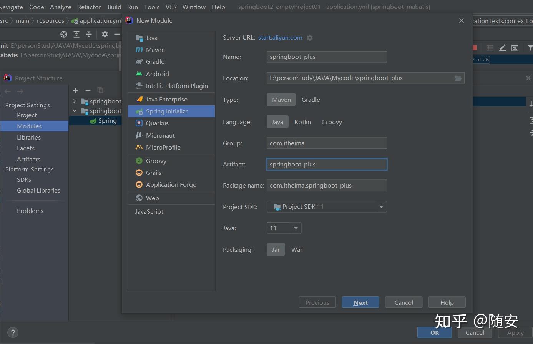This screenshot has width=533, height=344.
Task: Click expand all icon in project panel
Action: pyautogui.click(x=76, y=34)
